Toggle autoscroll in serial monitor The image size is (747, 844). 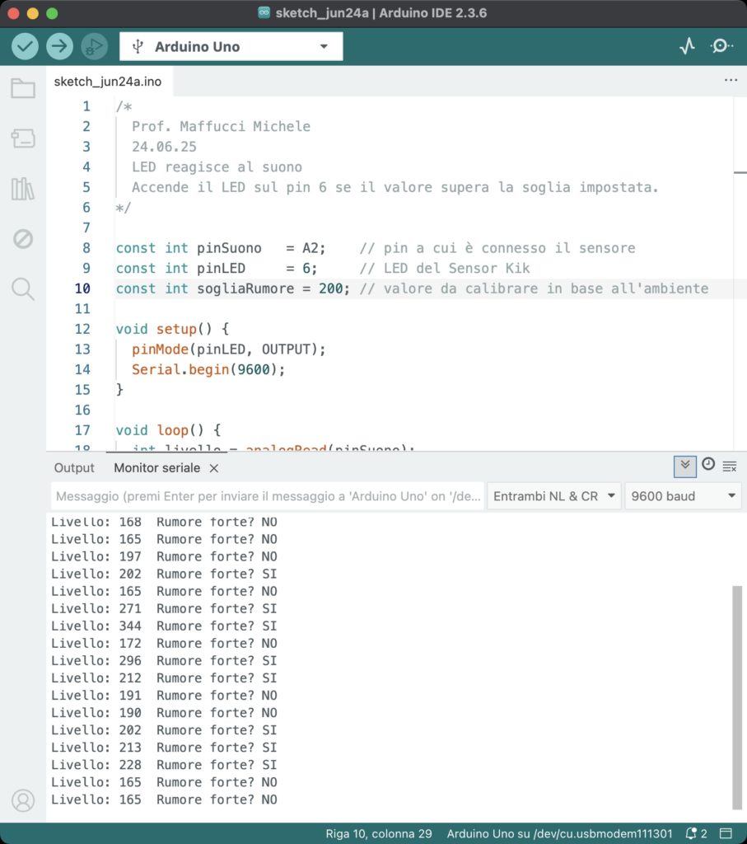coord(684,467)
